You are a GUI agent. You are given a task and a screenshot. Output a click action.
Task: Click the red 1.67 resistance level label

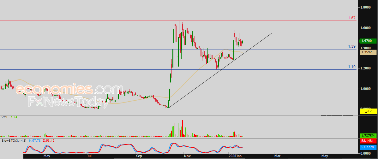[x=352, y=18]
